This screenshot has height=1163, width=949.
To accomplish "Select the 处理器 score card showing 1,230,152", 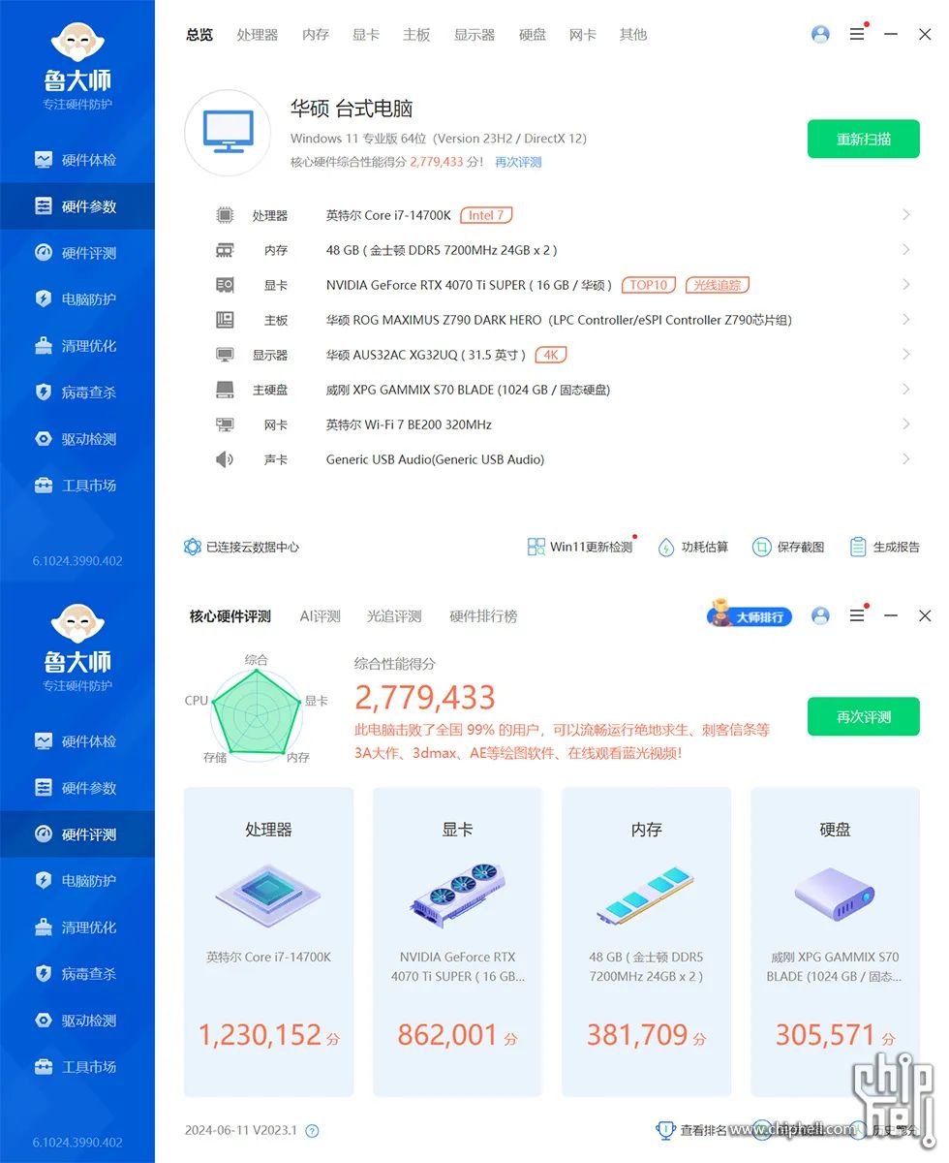I will click(x=268, y=941).
